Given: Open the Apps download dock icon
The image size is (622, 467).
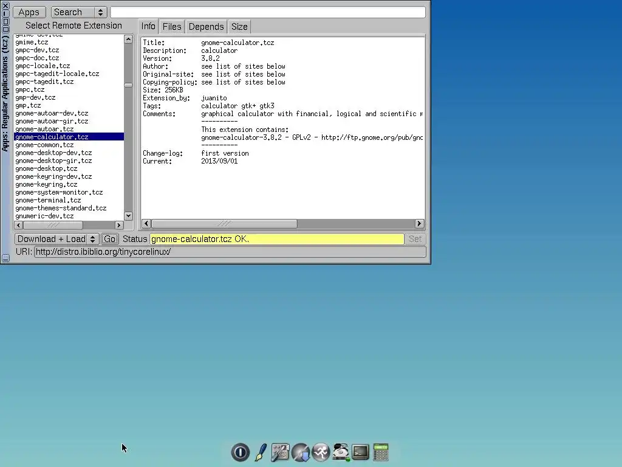Looking at the screenshot, I should 300,452.
